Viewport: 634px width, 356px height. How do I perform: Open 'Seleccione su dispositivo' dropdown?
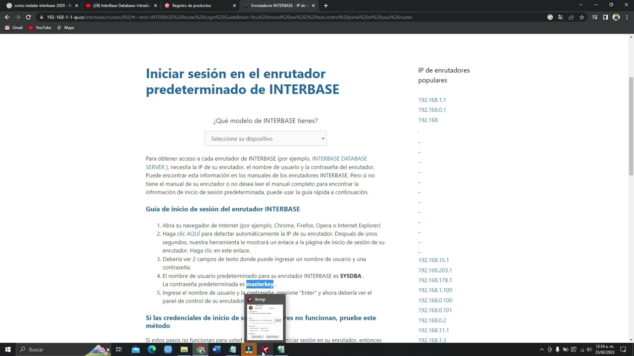[265, 138]
